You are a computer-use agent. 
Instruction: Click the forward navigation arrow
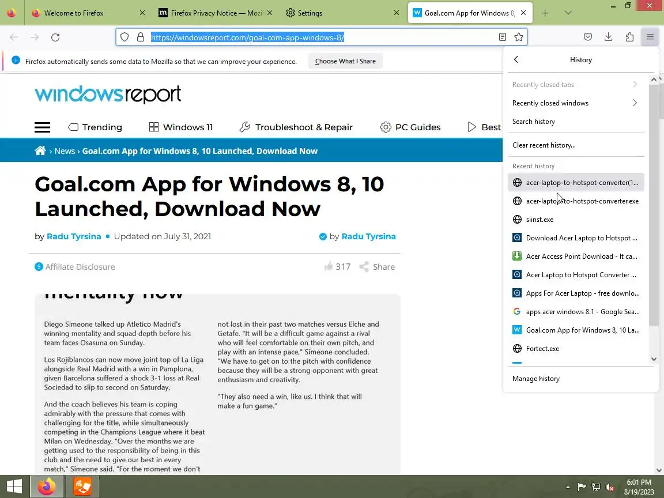(x=35, y=37)
